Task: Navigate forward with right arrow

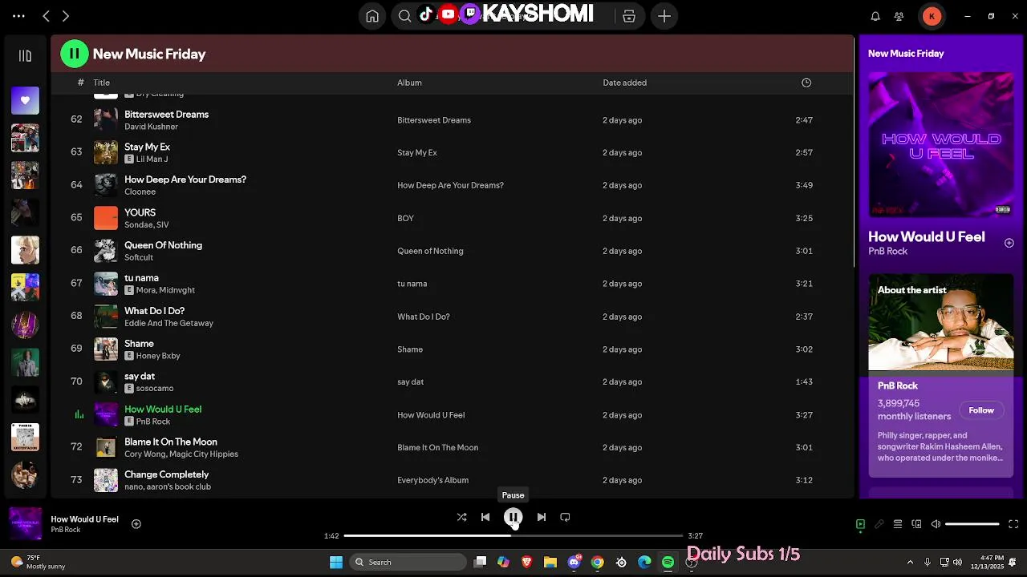Action: point(66,16)
